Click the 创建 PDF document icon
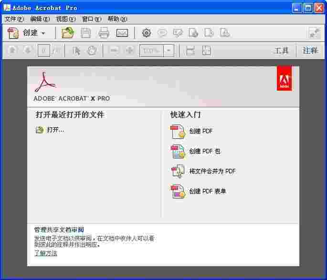This screenshot has height=280, width=327. point(178,131)
